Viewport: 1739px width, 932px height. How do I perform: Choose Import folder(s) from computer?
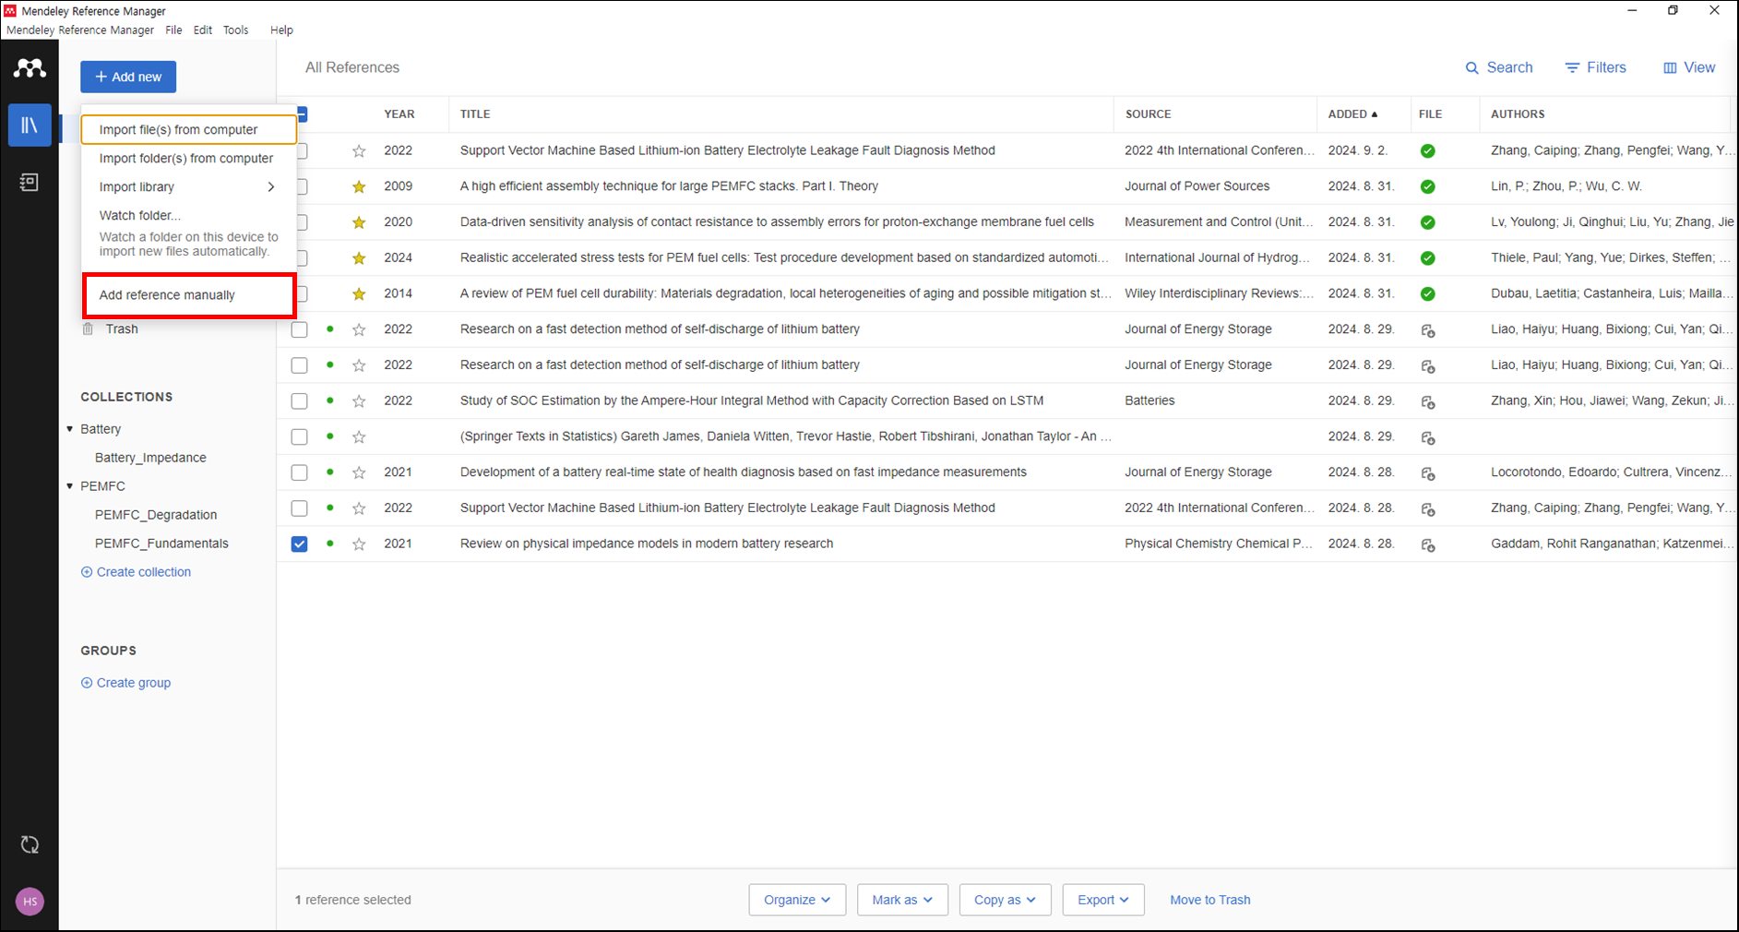click(189, 159)
